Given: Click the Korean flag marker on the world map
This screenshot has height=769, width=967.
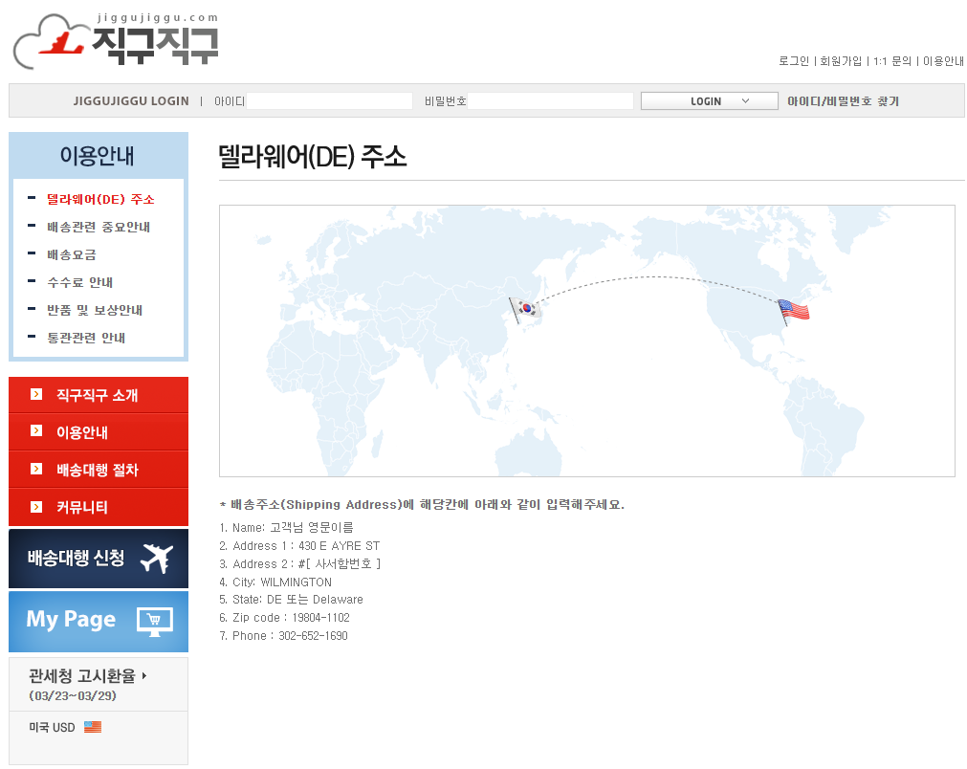Looking at the screenshot, I should (525, 308).
